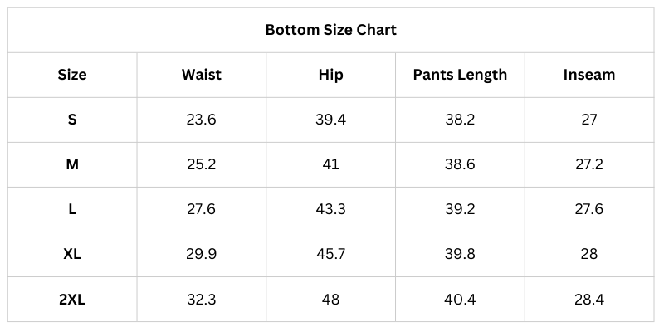Click the Inseam column header
The image size is (664, 332).
(588, 75)
